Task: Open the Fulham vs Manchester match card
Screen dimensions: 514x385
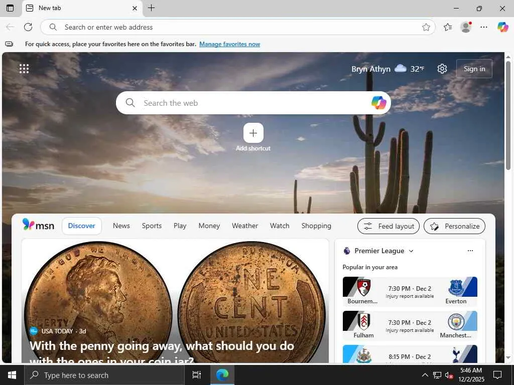Action: tap(410, 325)
